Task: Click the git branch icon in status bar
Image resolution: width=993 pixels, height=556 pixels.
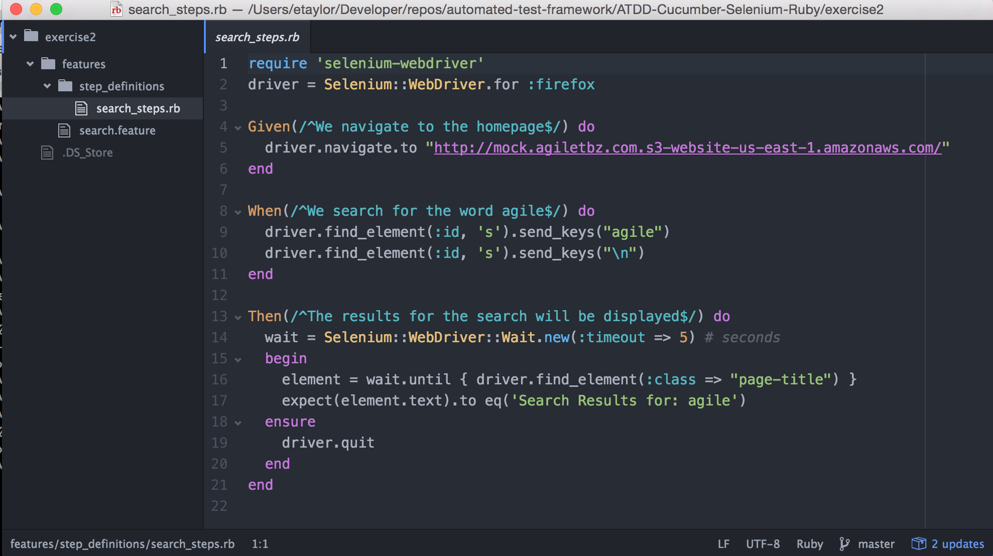Action: [x=844, y=544]
